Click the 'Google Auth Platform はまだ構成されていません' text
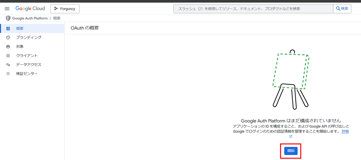The height and width of the screenshot is (160, 361). [291, 121]
